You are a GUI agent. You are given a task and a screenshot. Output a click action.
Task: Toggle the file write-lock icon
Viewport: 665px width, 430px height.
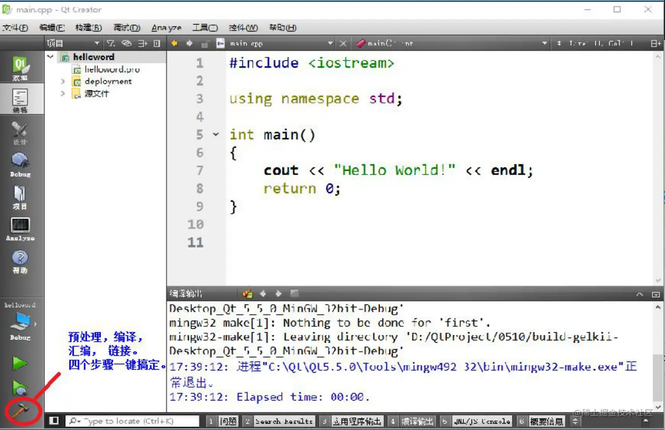coord(205,44)
